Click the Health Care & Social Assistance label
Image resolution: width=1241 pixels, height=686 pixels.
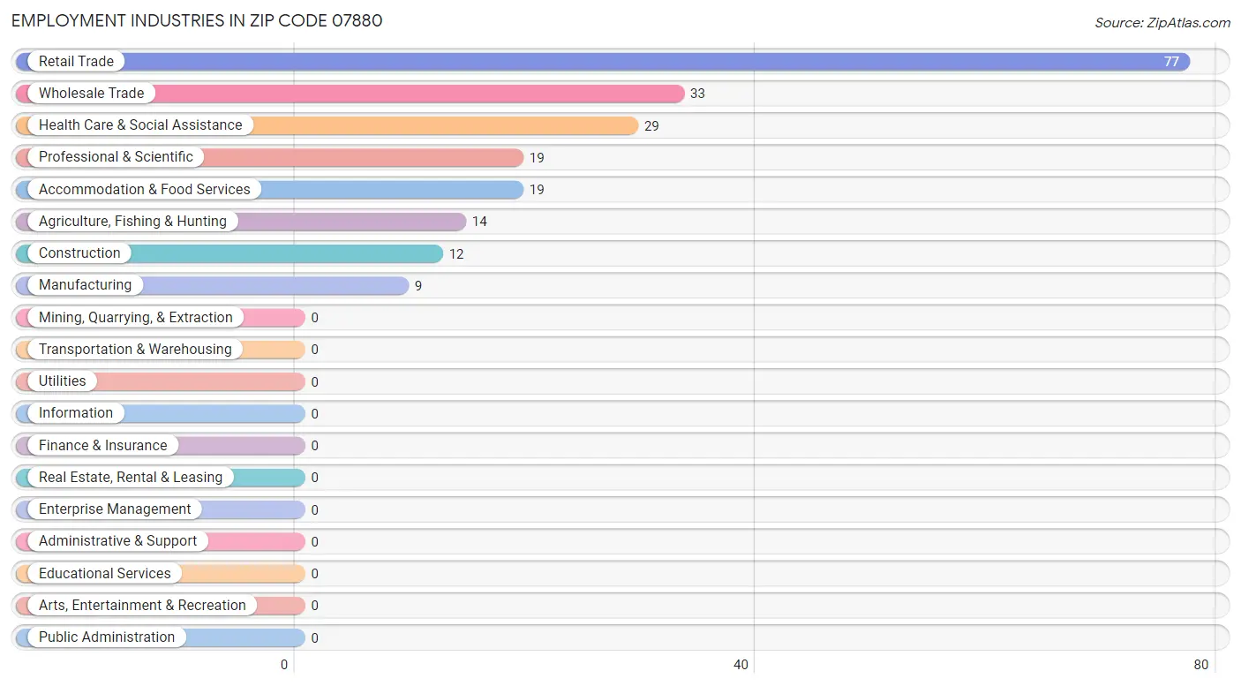[140, 125]
